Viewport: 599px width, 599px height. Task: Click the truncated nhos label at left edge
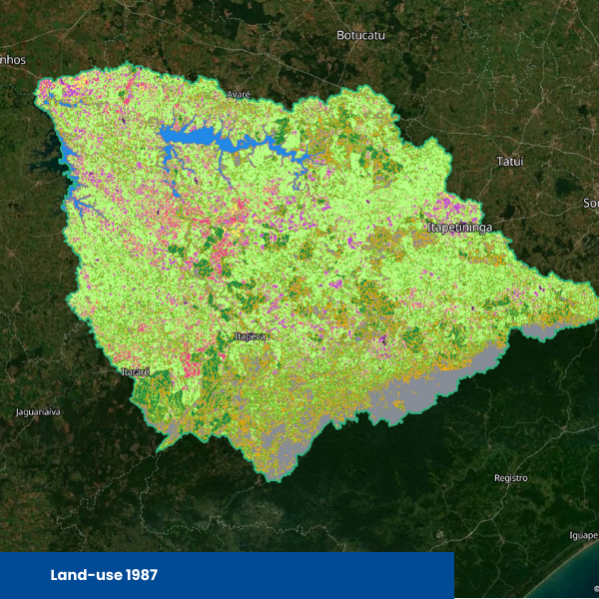click(x=13, y=60)
